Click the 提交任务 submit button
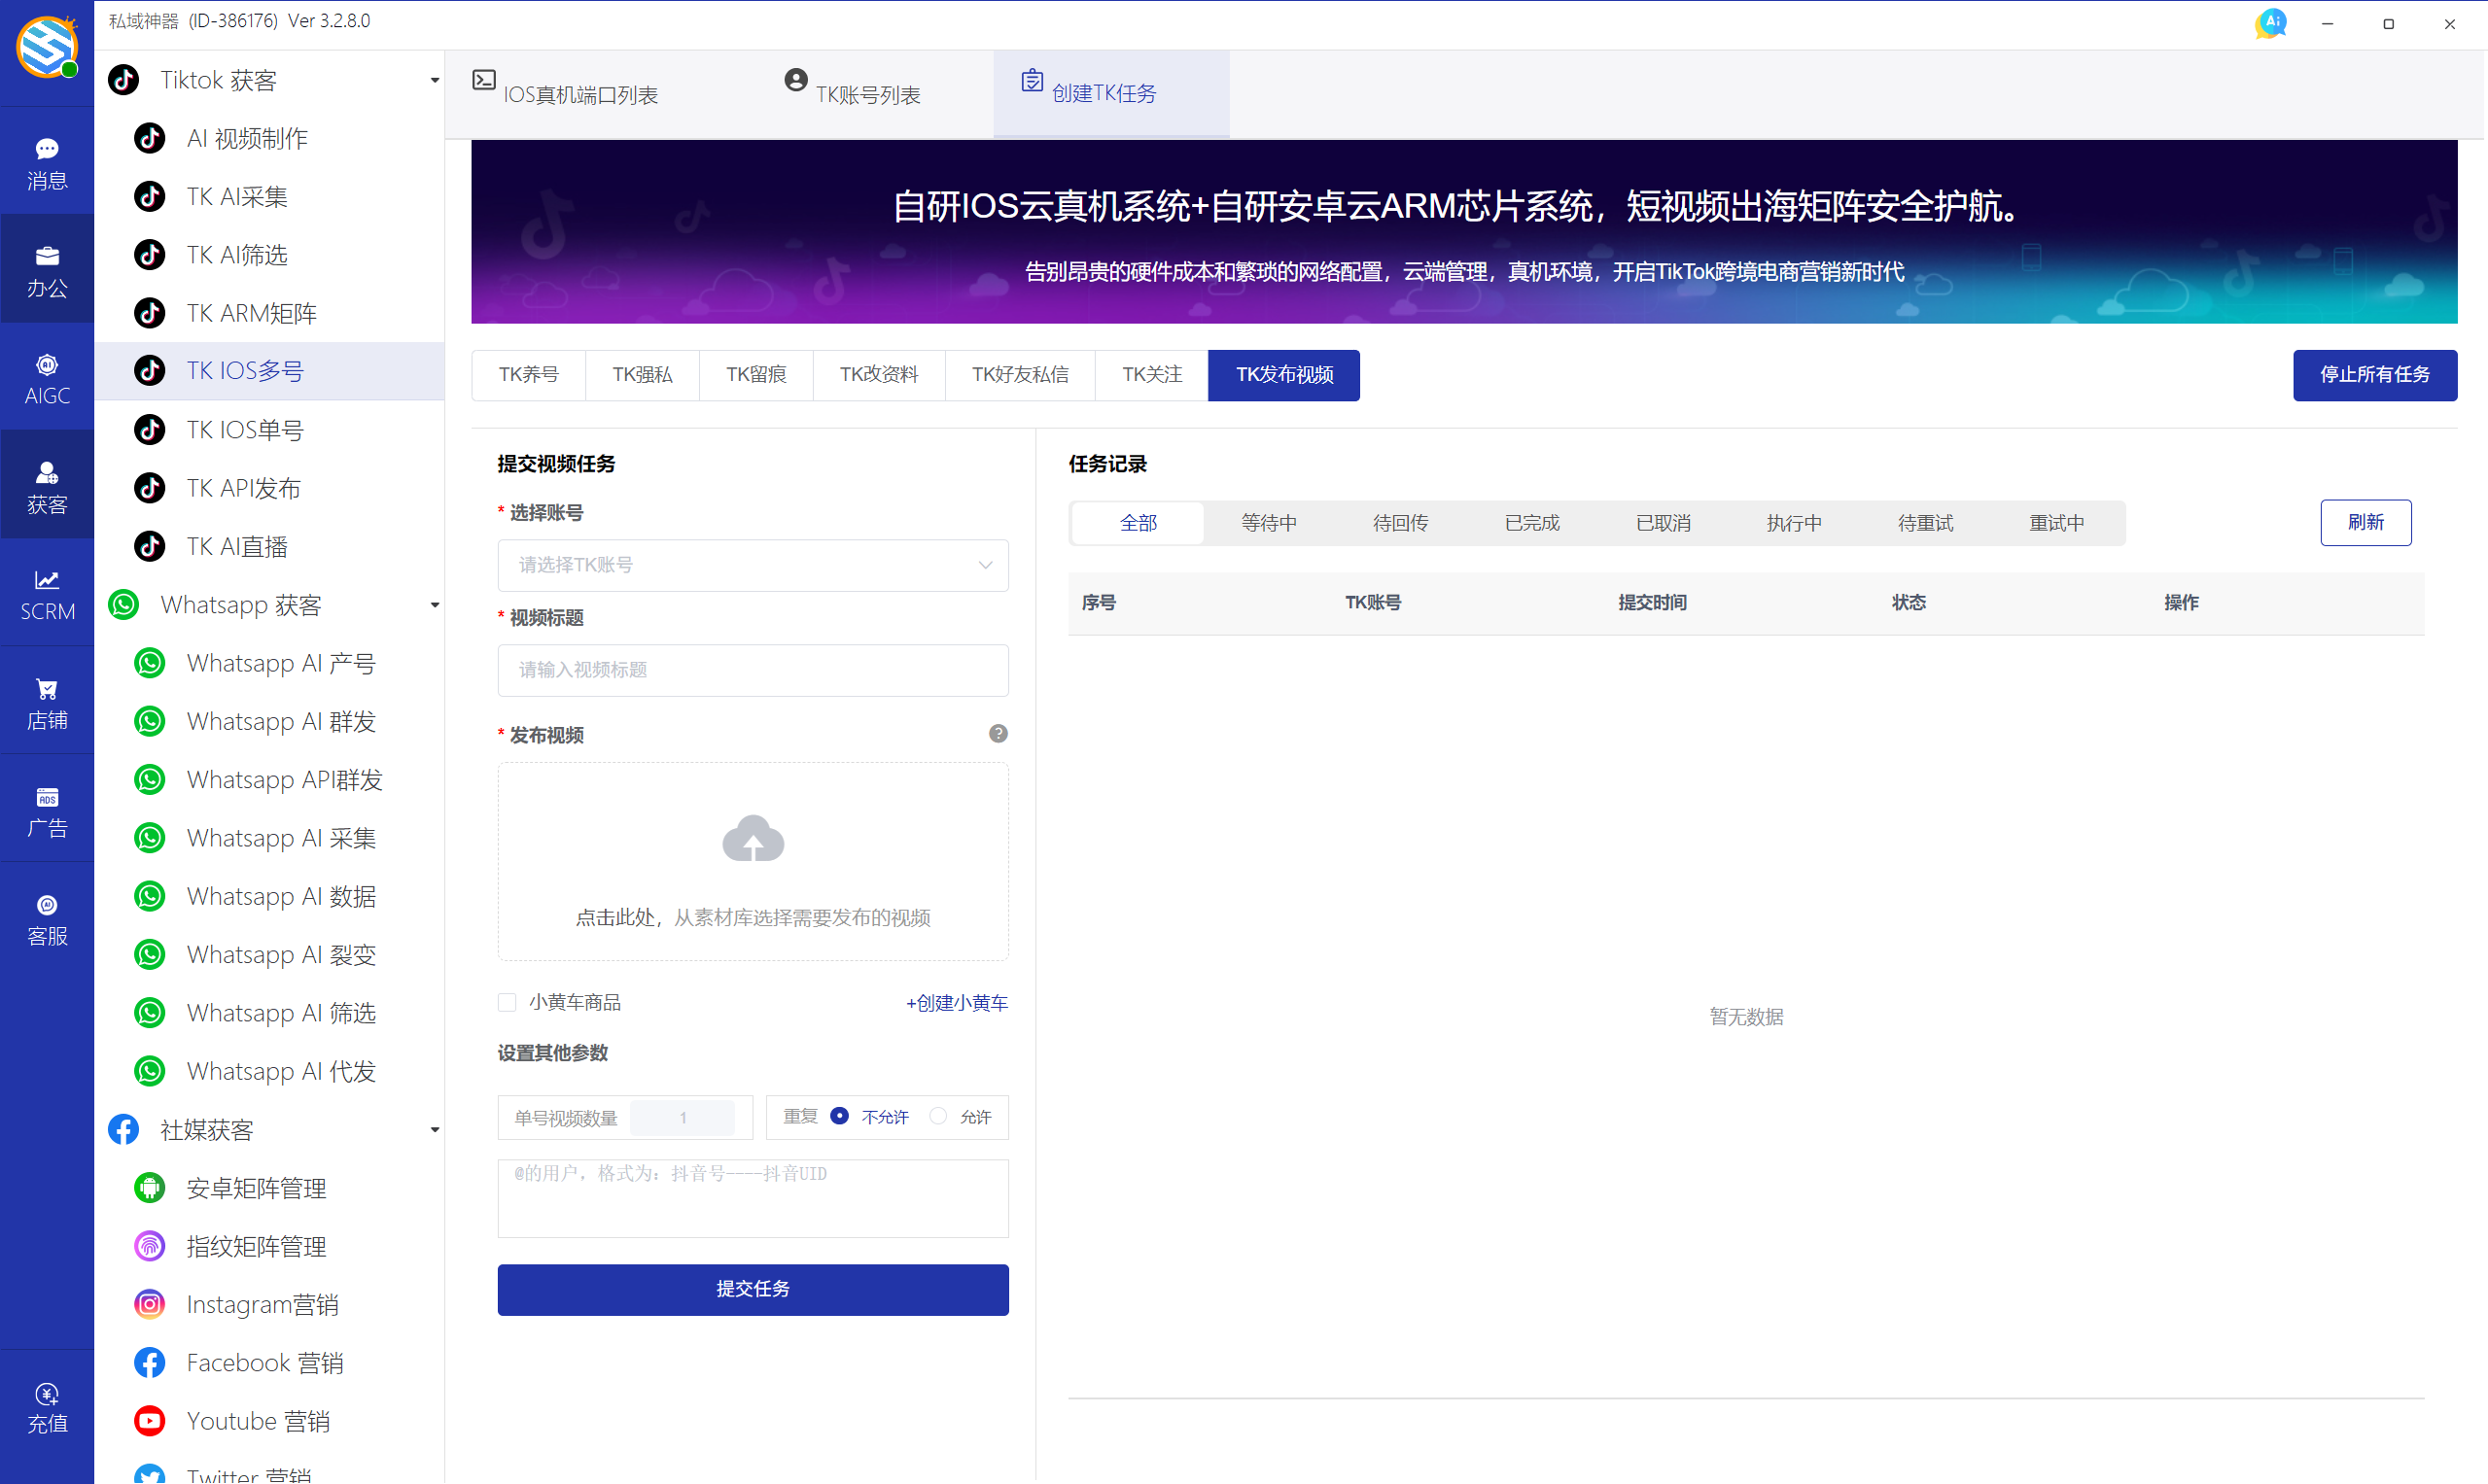The image size is (2488, 1484). 752,1289
